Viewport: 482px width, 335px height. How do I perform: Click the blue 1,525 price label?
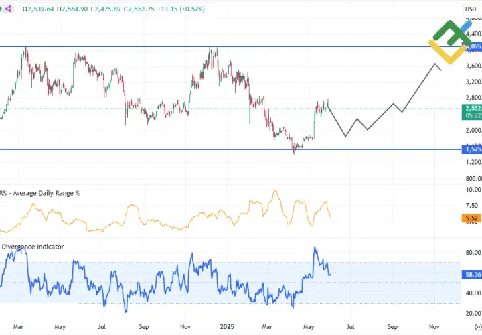(x=472, y=149)
